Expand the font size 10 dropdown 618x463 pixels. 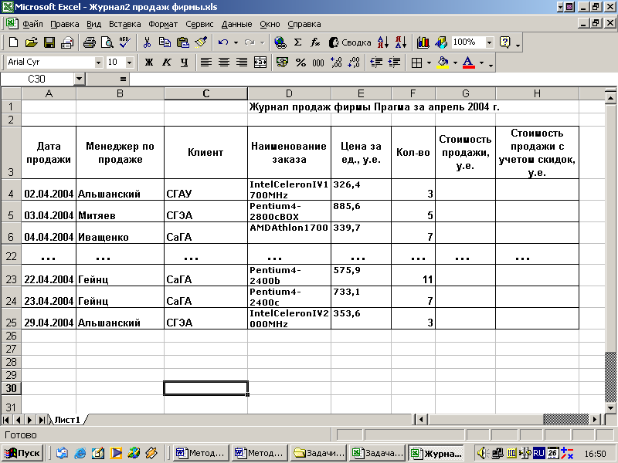pos(129,63)
